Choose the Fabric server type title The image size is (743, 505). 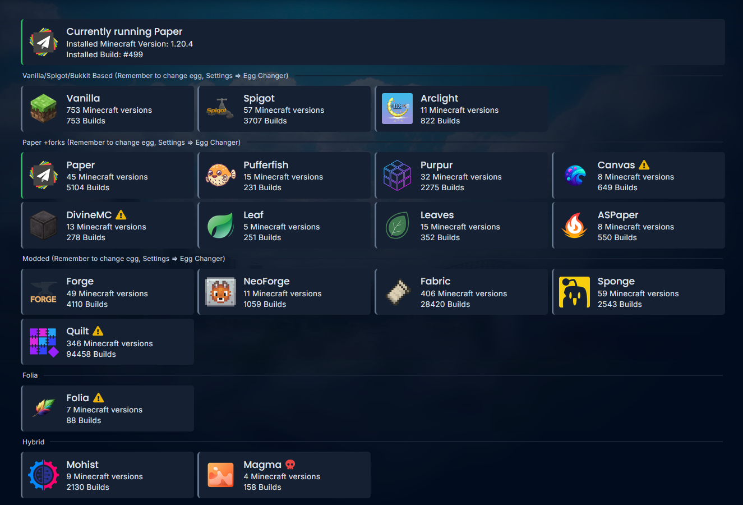(435, 281)
